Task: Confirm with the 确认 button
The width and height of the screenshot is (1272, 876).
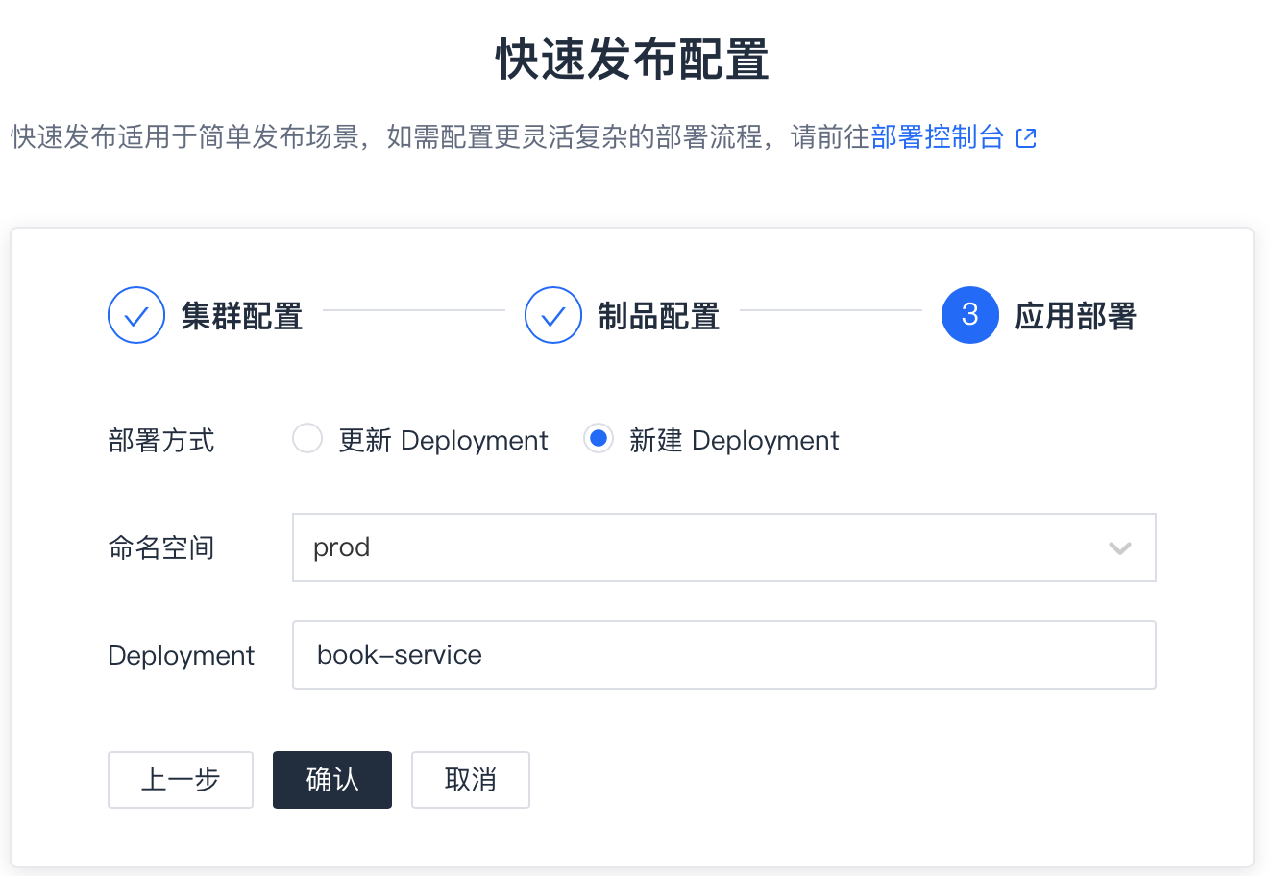Action: click(x=332, y=780)
